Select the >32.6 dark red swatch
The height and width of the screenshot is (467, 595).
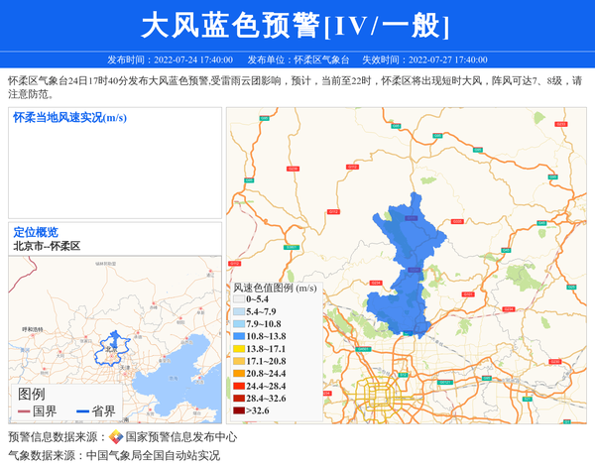pos(239,410)
